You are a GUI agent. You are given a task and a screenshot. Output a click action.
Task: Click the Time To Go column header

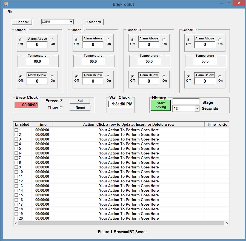[x=217, y=124]
